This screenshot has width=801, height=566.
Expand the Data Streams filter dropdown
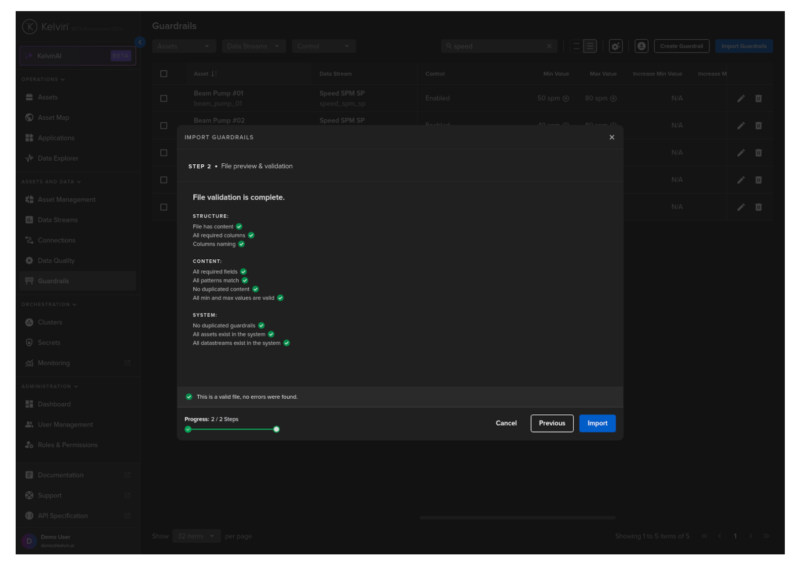coord(253,46)
